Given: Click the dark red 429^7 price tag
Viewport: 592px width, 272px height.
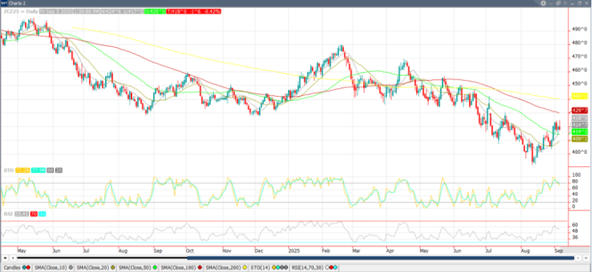Looking at the screenshot, I should coord(581,110).
